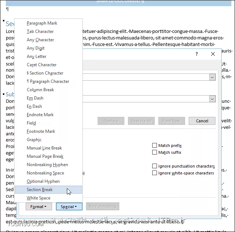Select the Tab Character menu entry
Screen dimensions: 235x232
click(48, 31)
